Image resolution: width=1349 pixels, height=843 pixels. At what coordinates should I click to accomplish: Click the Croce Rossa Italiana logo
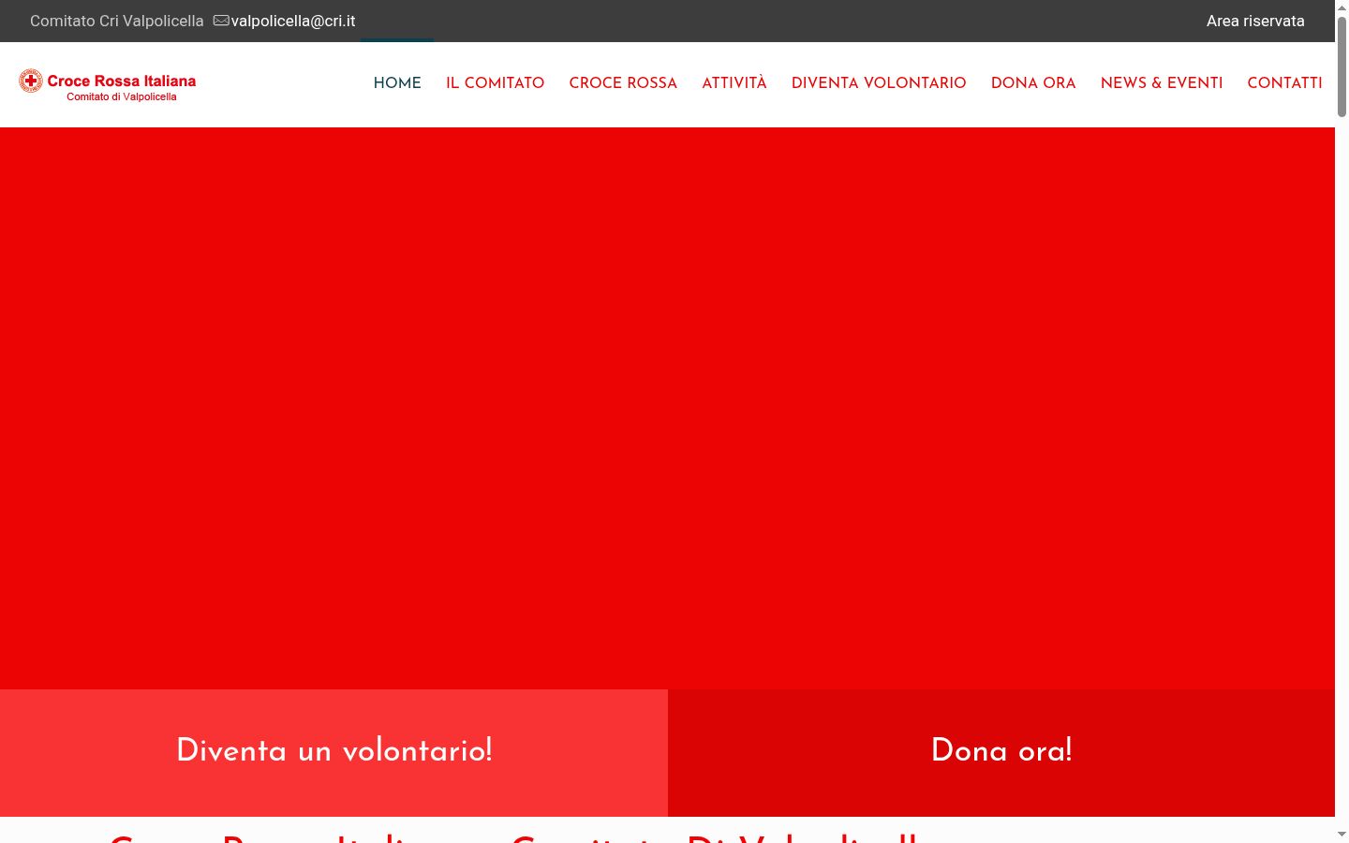click(x=108, y=84)
